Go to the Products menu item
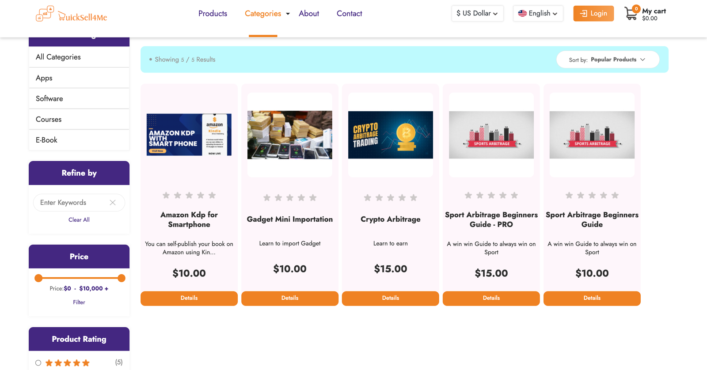This screenshot has height=370, width=707. click(213, 14)
